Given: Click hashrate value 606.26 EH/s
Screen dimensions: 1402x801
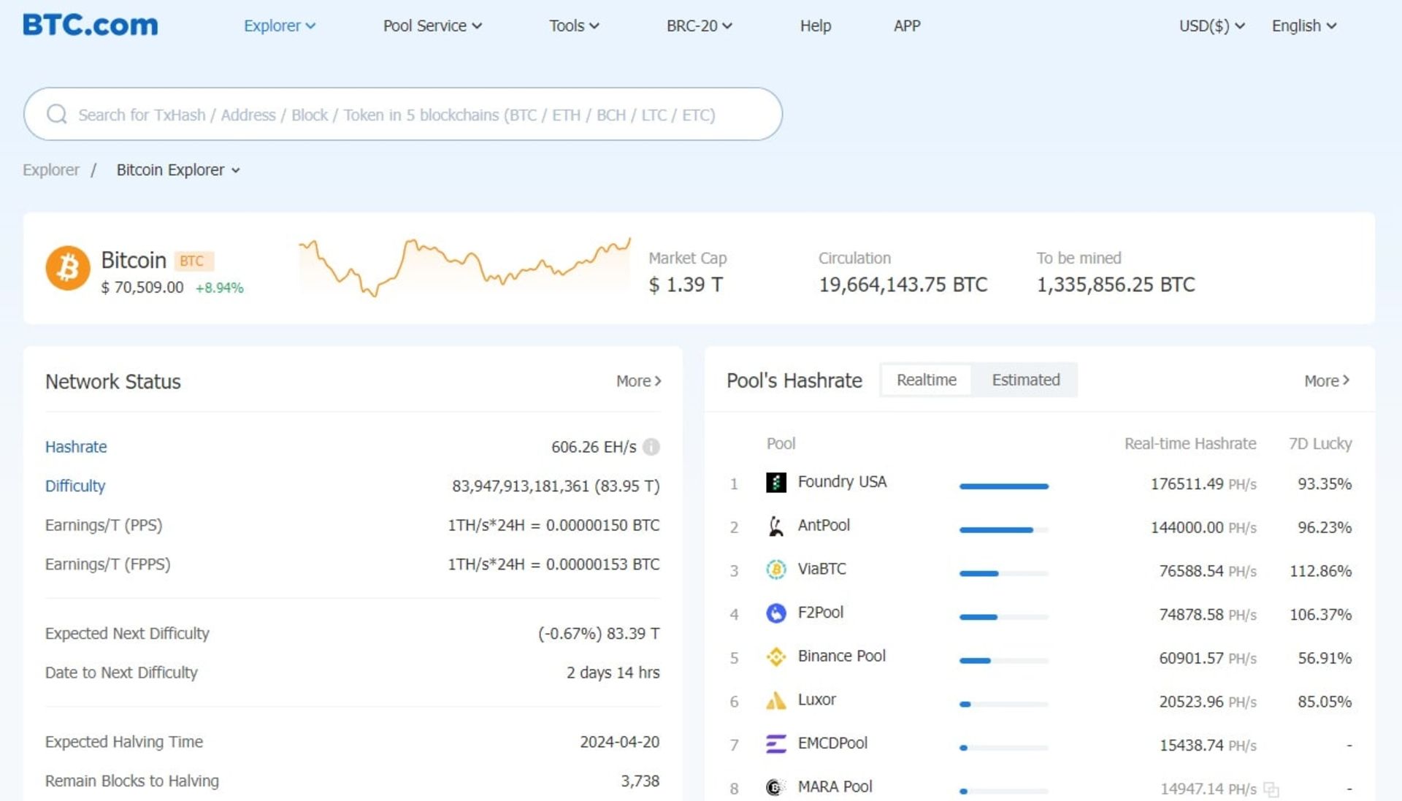Looking at the screenshot, I should [594, 447].
